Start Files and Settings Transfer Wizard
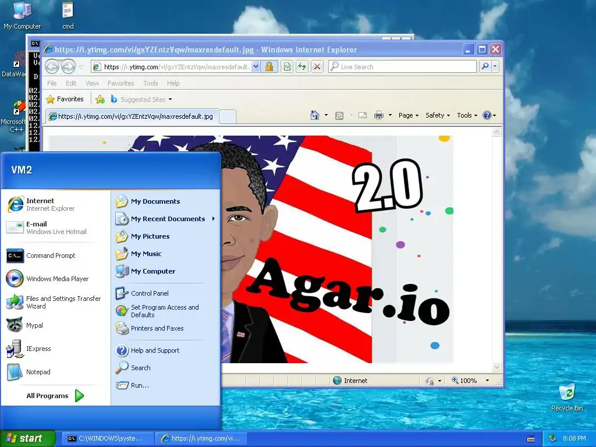Image resolution: width=596 pixels, height=447 pixels. tap(56, 302)
